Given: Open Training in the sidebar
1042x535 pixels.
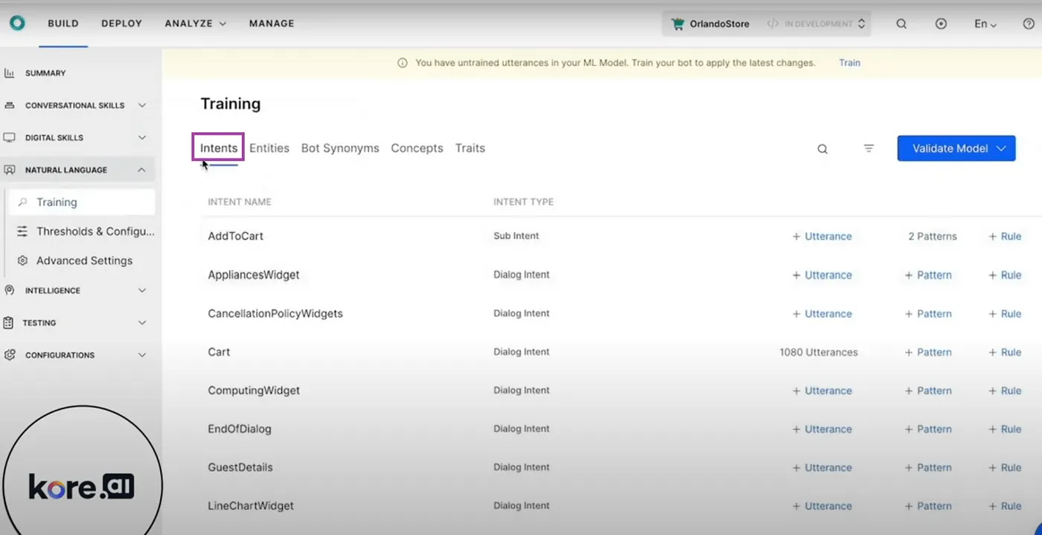Looking at the screenshot, I should 80,202.
